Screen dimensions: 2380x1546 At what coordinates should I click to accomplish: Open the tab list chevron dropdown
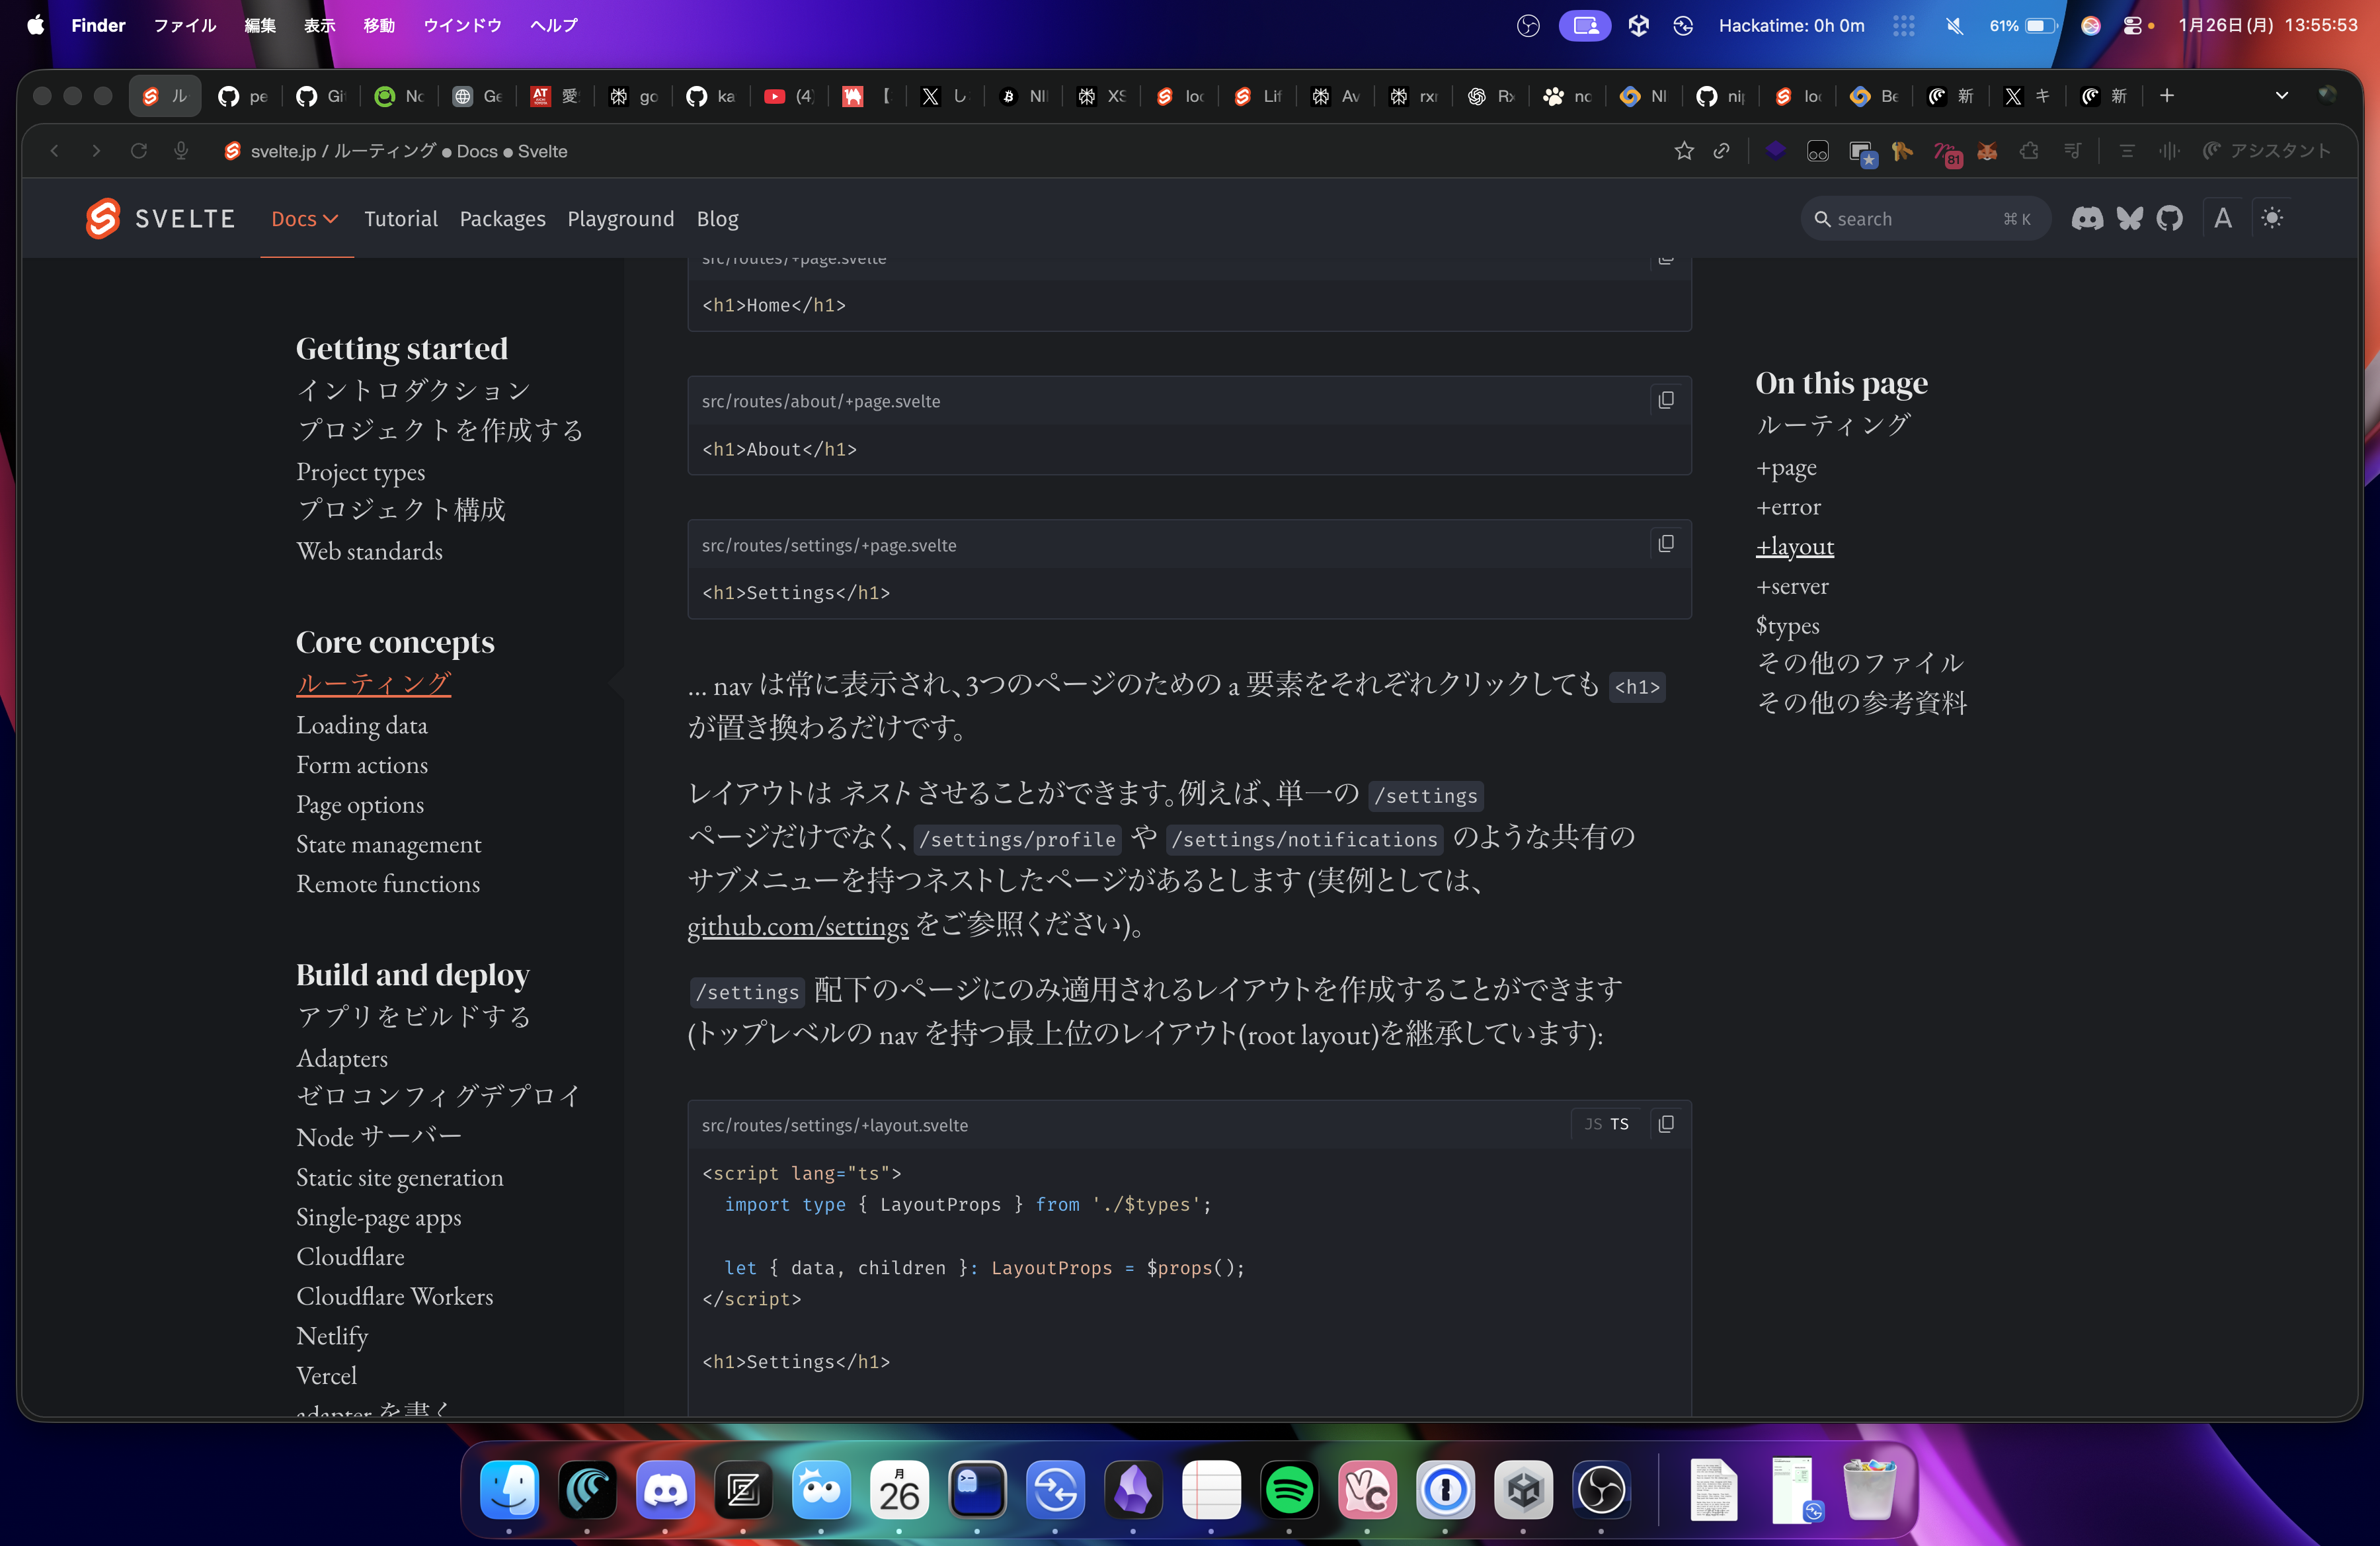(x=2281, y=96)
